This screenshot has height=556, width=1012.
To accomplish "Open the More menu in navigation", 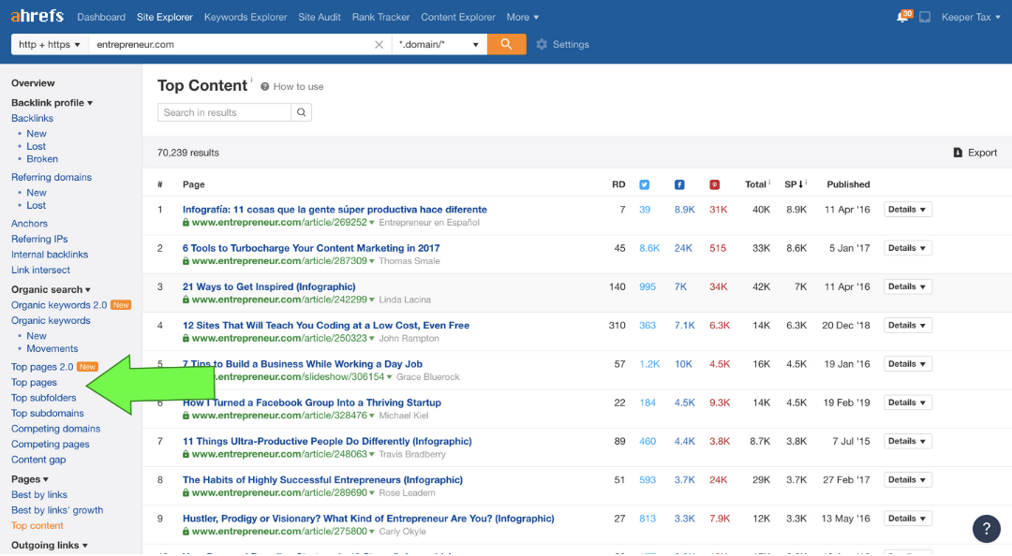I will (523, 17).
